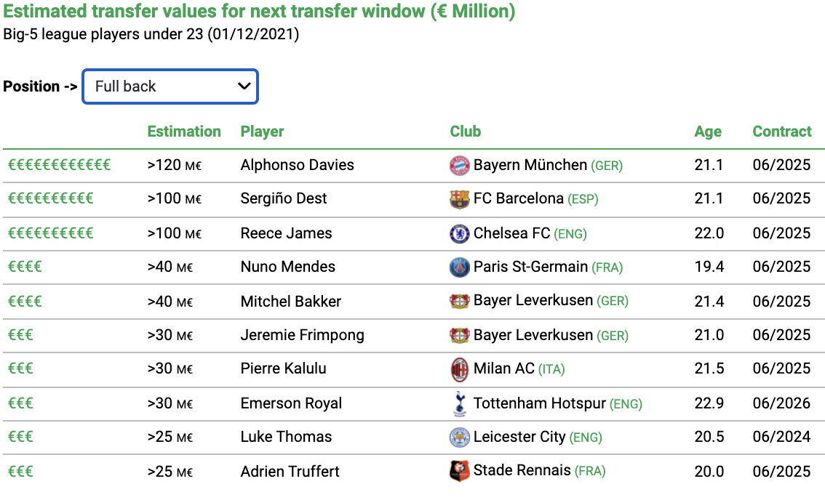Image resolution: width=825 pixels, height=500 pixels.
Task: Sort by the Player column header
Action: (x=262, y=132)
